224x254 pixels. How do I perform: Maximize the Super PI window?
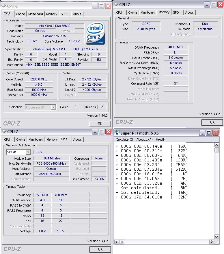[209, 133]
